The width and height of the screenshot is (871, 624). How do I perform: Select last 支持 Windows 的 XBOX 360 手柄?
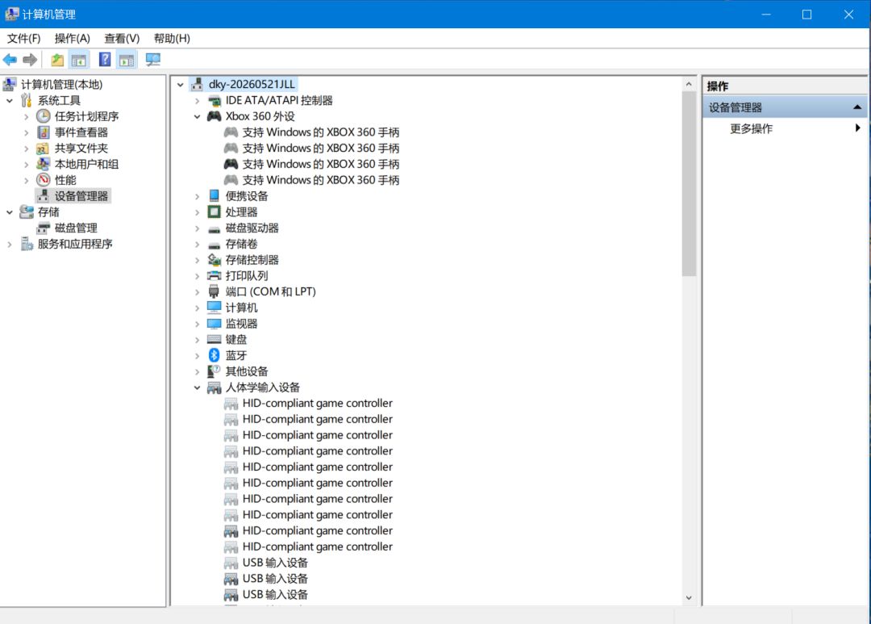tap(320, 180)
